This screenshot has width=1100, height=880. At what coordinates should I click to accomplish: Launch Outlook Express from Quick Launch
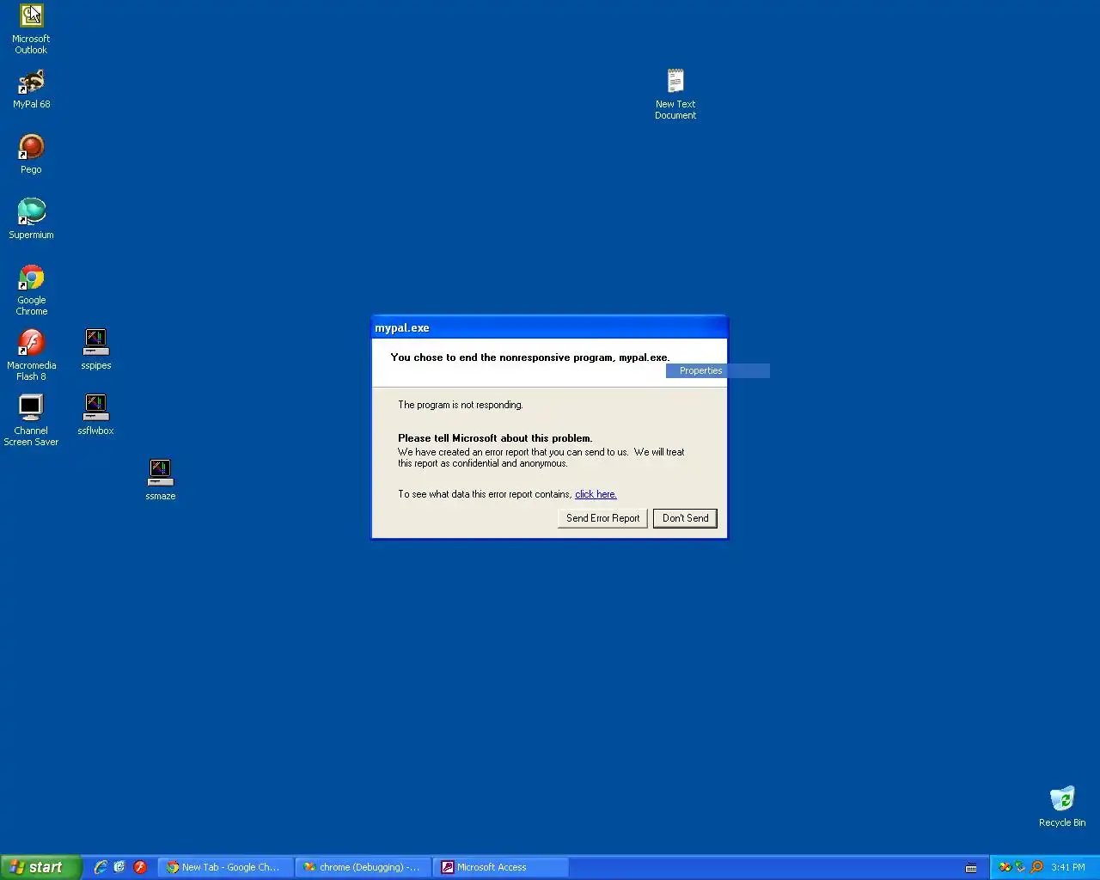[119, 867]
